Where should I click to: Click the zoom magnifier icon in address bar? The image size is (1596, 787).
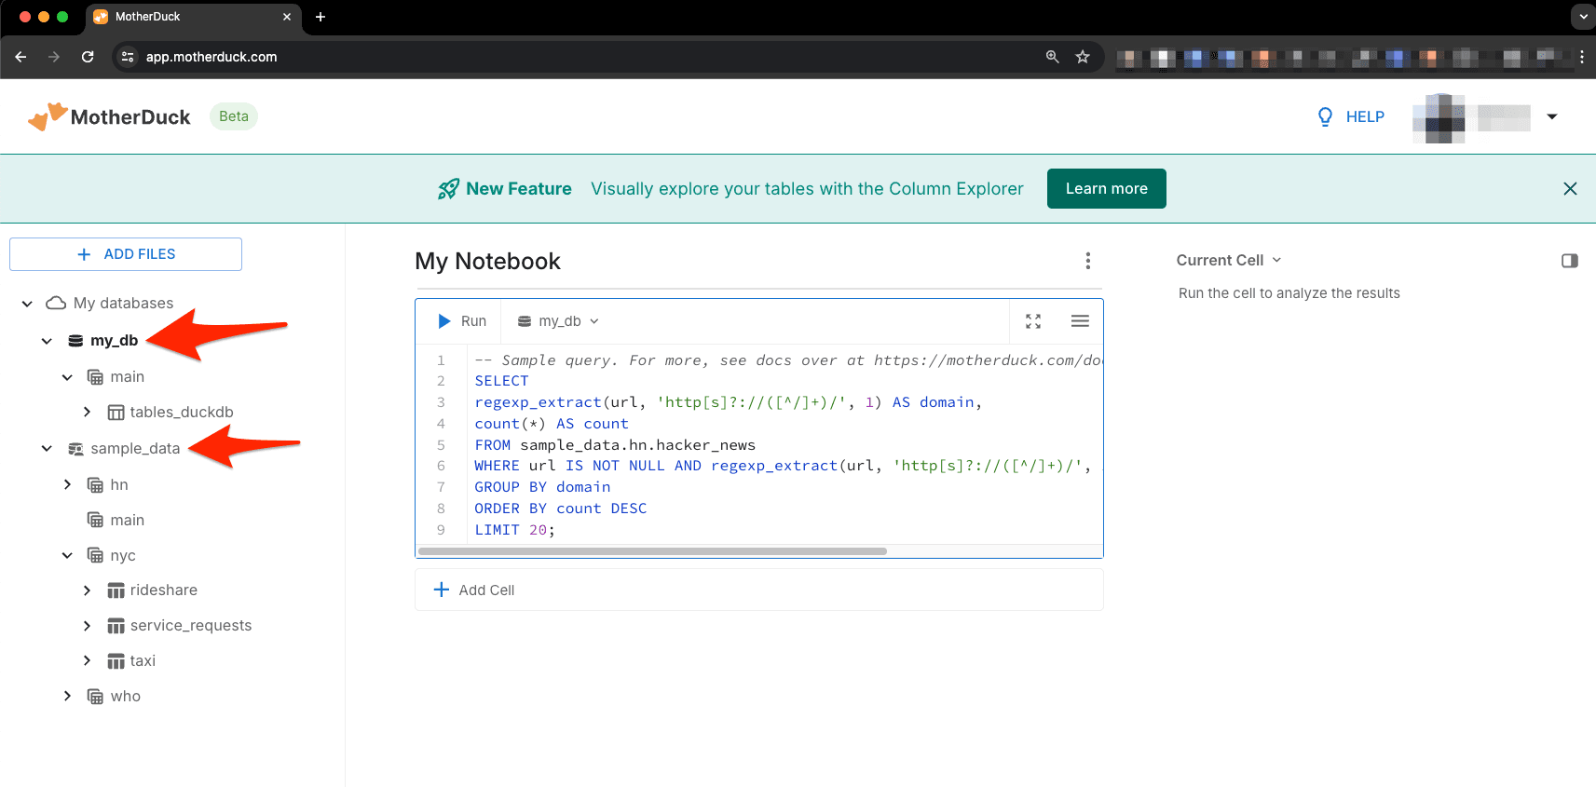point(1053,57)
